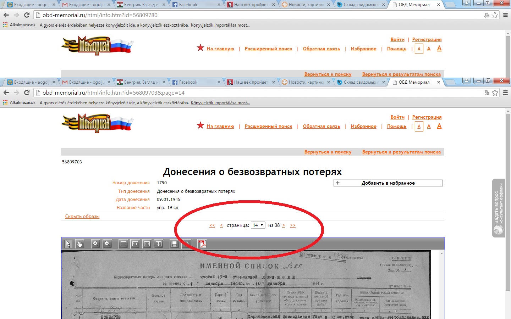The image size is (511, 319).
Task: Open Помощь link in upper window
Action: click(x=397, y=49)
